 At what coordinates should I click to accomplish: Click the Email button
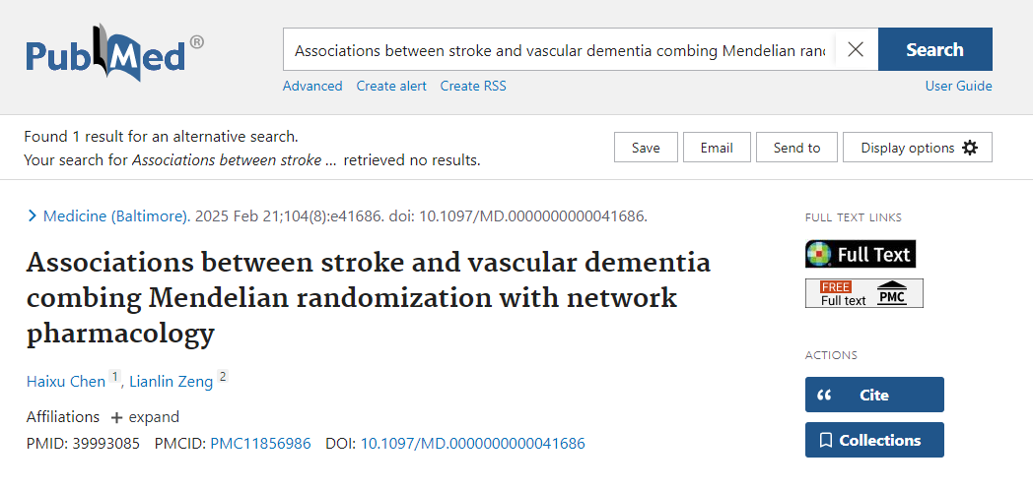(x=717, y=148)
